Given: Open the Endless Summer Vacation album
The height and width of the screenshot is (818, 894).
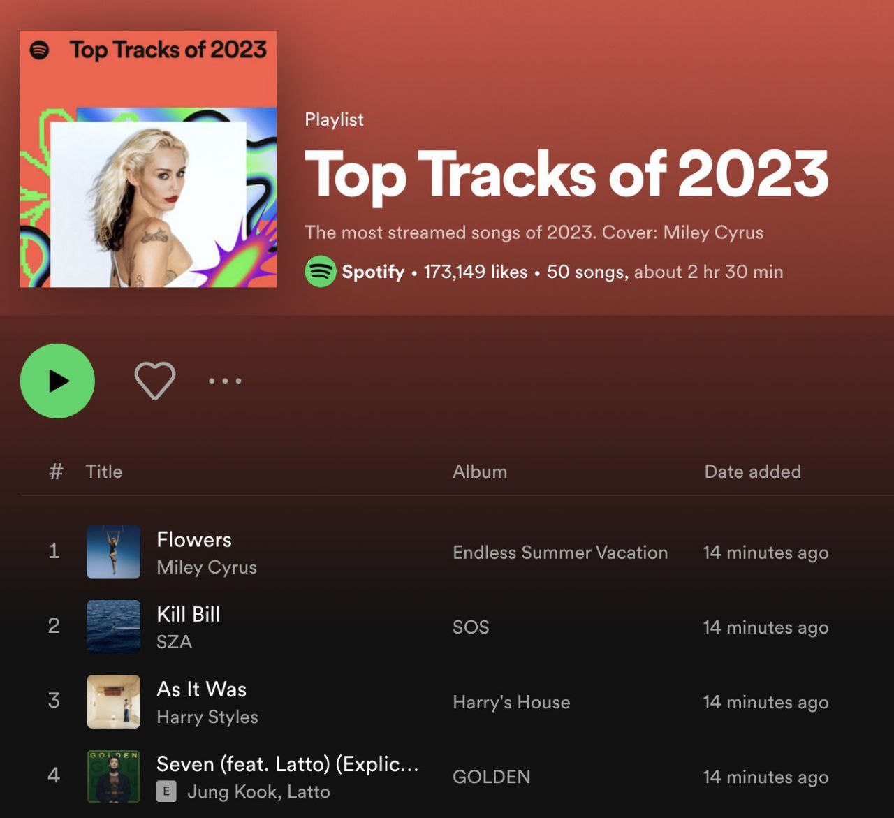Looking at the screenshot, I should 560,553.
